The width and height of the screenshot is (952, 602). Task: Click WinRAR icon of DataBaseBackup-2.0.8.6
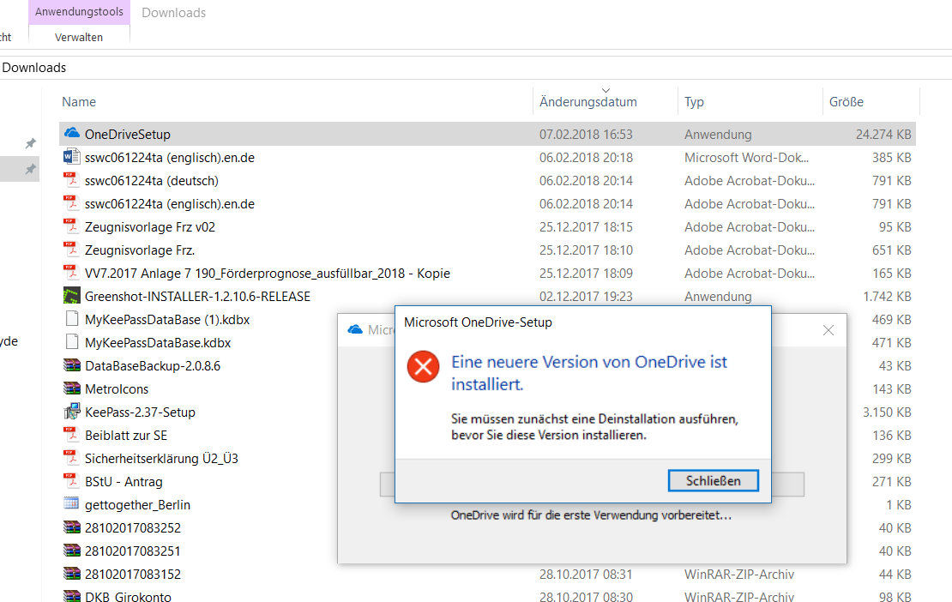[x=72, y=365]
